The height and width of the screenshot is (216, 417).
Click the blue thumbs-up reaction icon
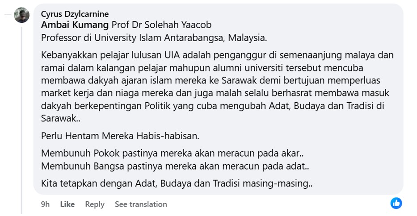pos(396,204)
